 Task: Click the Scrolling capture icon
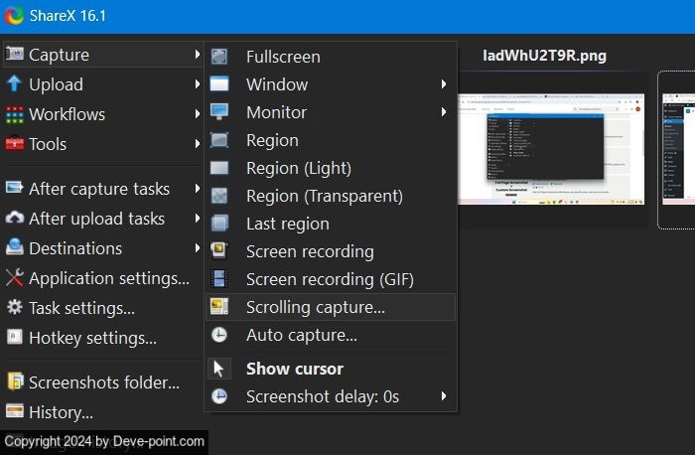[219, 307]
